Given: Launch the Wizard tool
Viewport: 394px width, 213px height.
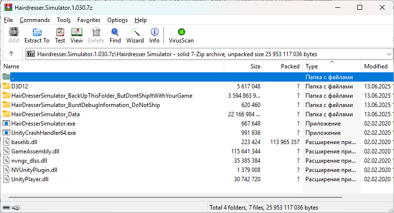Looking at the screenshot, I should point(135,35).
